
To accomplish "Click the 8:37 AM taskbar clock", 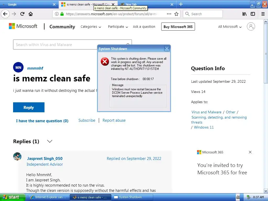I will (258, 197).
